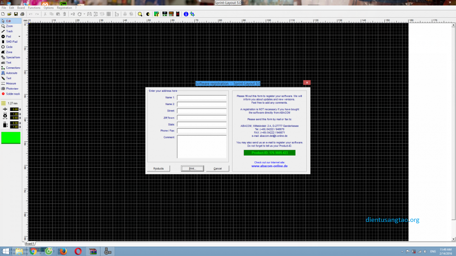Select the Measure tool
The height and width of the screenshot is (256, 456).
point(11,84)
